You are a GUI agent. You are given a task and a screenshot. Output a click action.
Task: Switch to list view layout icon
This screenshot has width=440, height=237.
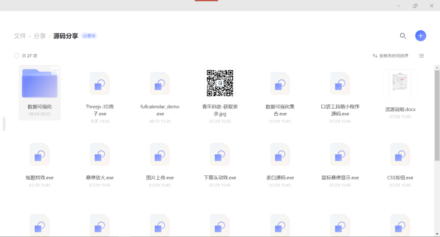pos(421,56)
